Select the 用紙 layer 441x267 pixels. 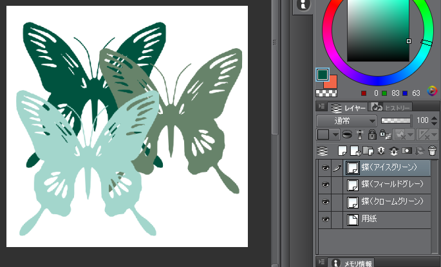click(x=387, y=219)
